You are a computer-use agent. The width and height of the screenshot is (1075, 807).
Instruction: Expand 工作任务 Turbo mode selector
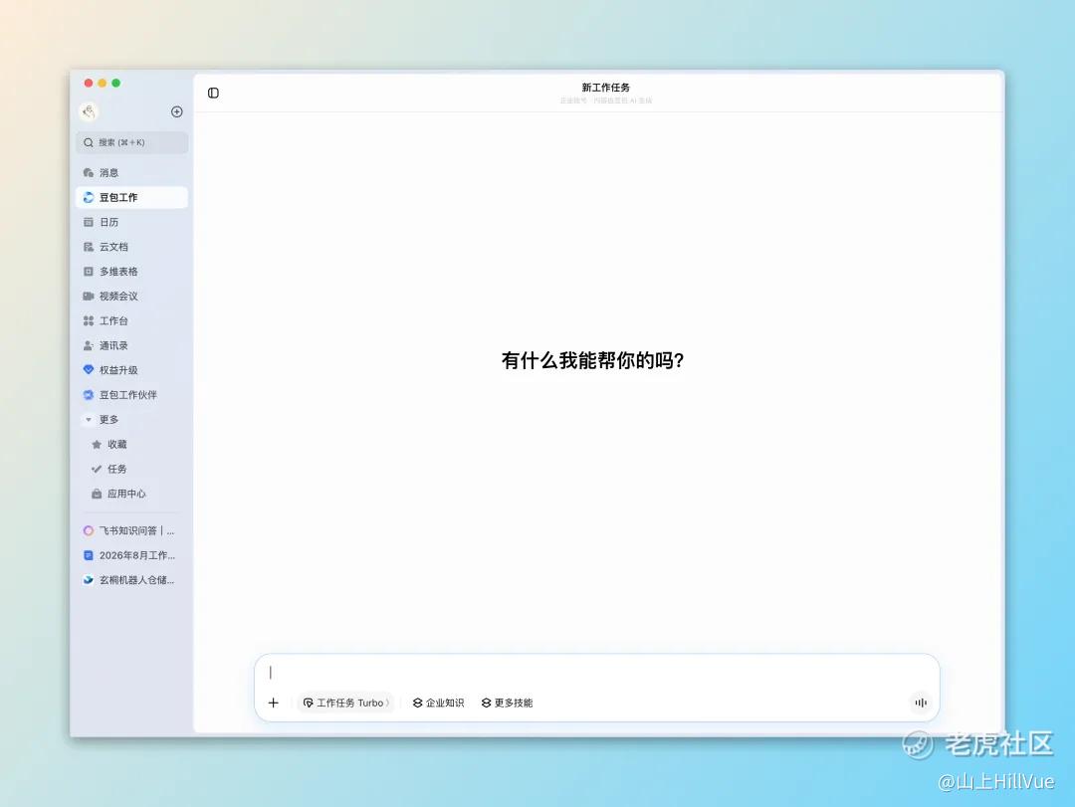(346, 703)
